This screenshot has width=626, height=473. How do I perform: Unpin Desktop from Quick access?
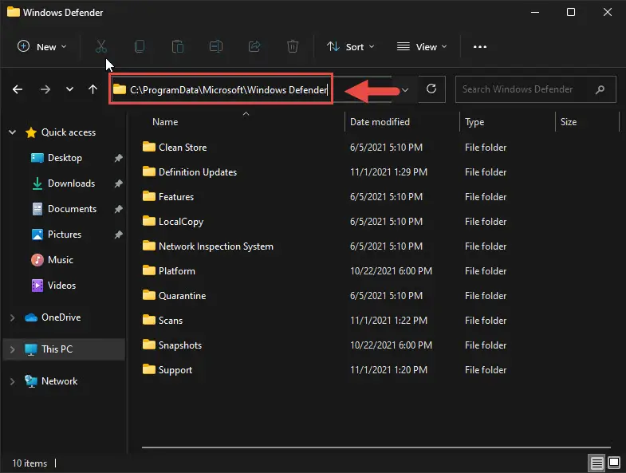coord(118,158)
